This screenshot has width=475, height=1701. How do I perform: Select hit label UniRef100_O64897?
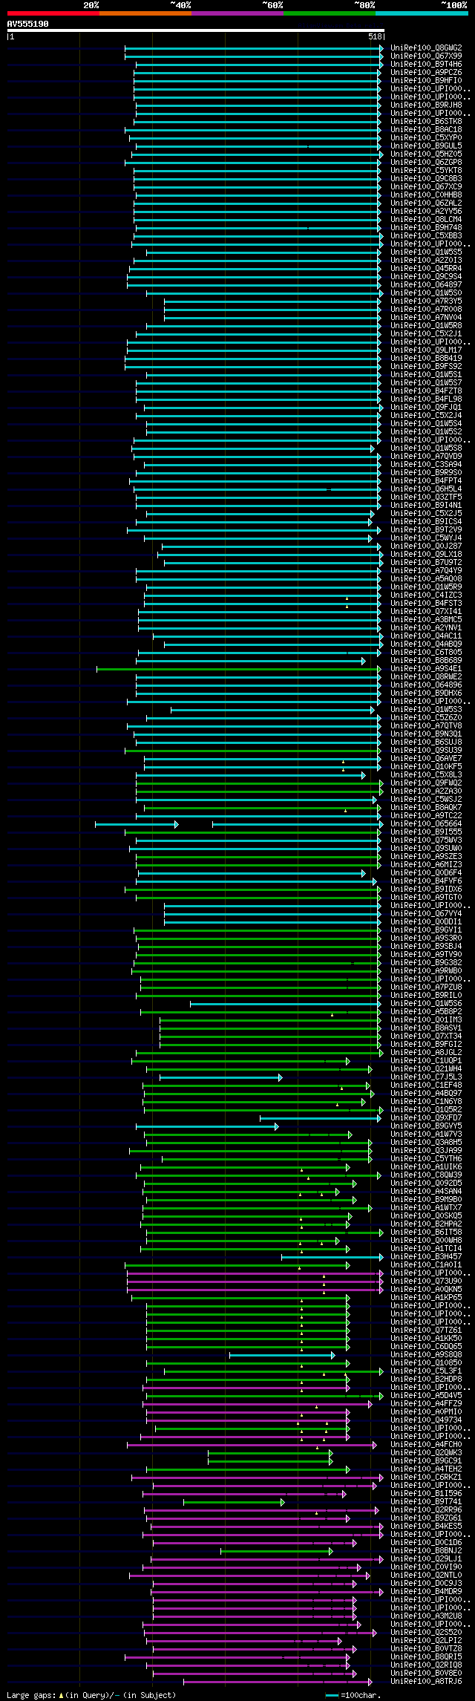coord(426,285)
